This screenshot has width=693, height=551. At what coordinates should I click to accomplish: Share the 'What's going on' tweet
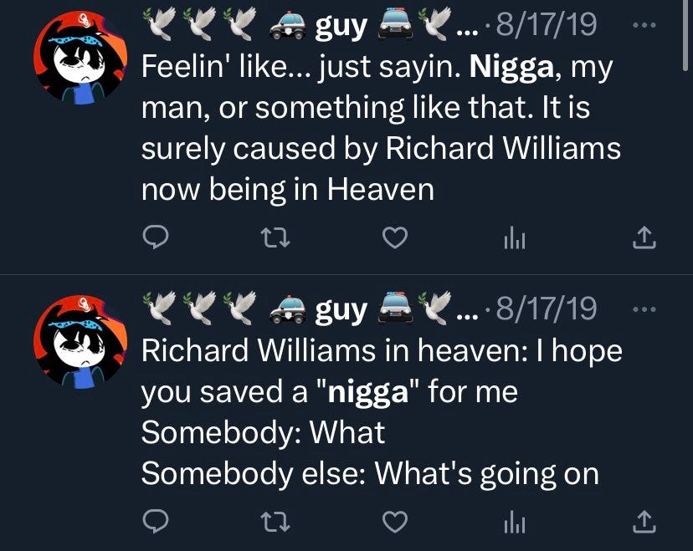[644, 522]
